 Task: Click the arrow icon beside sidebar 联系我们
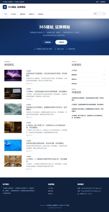coord(104,83)
